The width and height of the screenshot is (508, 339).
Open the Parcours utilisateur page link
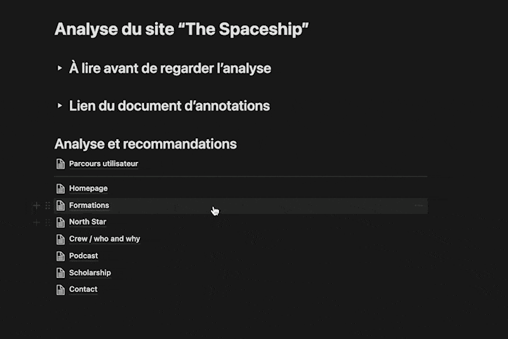pyautogui.click(x=104, y=164)
